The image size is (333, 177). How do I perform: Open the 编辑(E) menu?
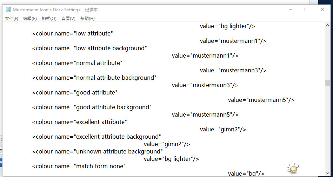30,19
